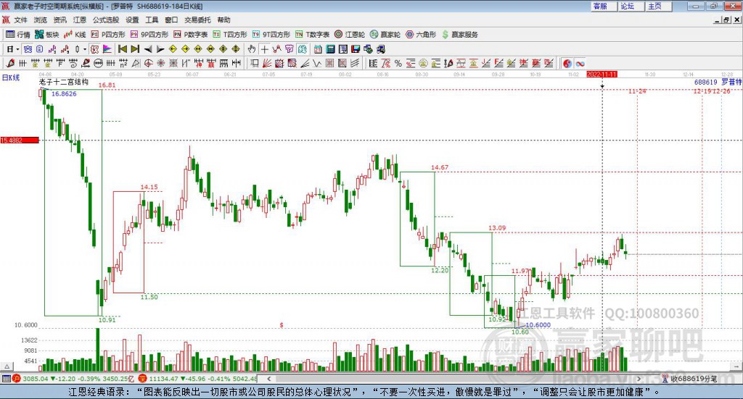Open the 帮助 menu
Image resolution: width=743 pixels, height=399 pixels.
tap(223, 20)
